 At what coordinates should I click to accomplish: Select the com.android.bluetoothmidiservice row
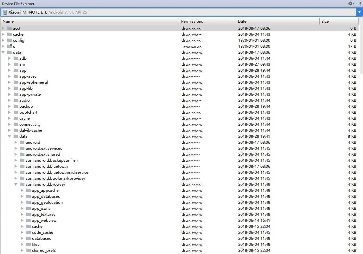(179, 172)
